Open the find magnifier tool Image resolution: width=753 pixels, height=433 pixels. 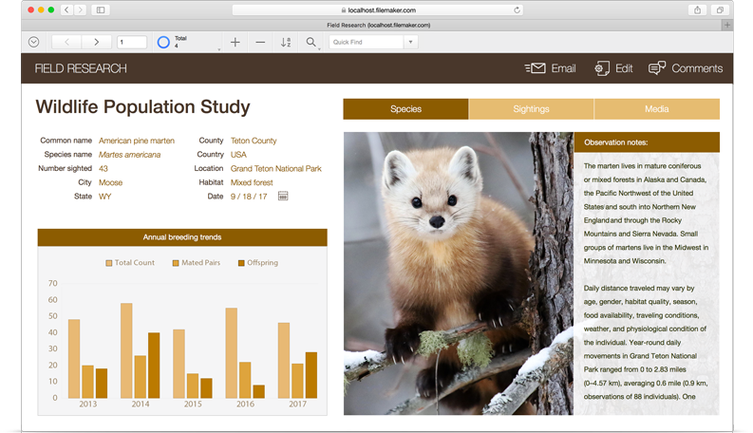coord(311,42)
